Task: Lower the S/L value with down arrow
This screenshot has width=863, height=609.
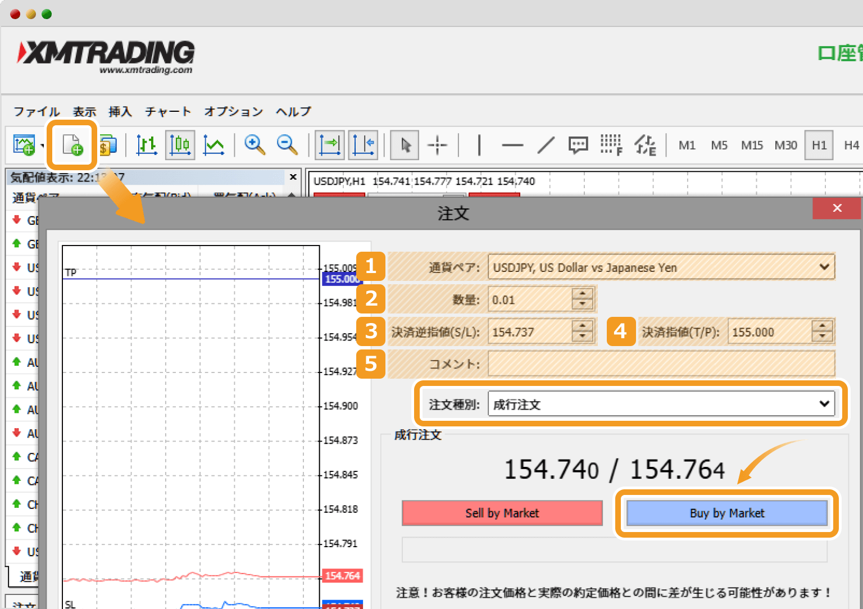Action: [x=583, y=337]
